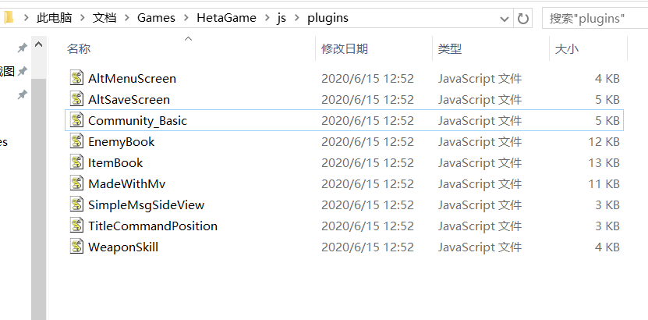Click the EnemyBook file icon

(x=76, y=141)
